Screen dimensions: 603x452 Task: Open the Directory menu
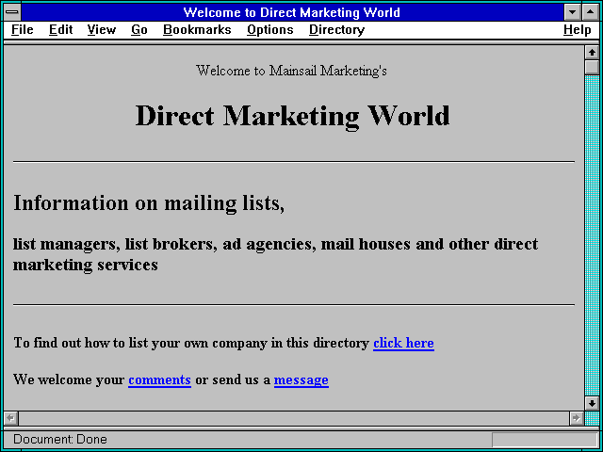tap(336, 30)
